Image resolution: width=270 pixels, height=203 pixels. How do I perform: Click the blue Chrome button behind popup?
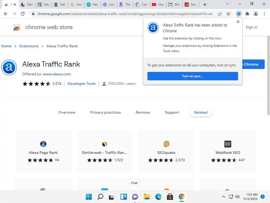[x=253, y=64]
